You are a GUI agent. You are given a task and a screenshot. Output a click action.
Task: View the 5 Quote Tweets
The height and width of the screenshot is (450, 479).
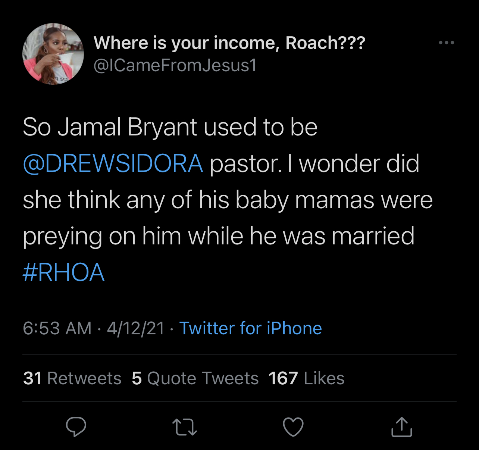(x=195, y=378)
